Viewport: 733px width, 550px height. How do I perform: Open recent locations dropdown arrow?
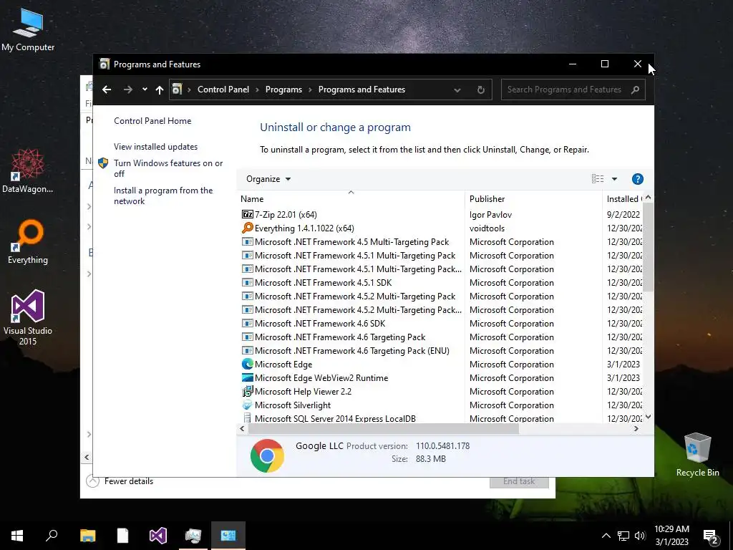pos(145,90)
